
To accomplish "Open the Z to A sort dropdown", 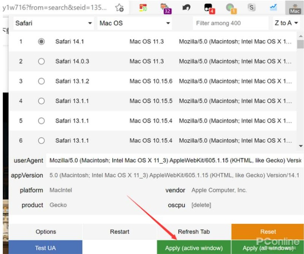I will [286, 23].
